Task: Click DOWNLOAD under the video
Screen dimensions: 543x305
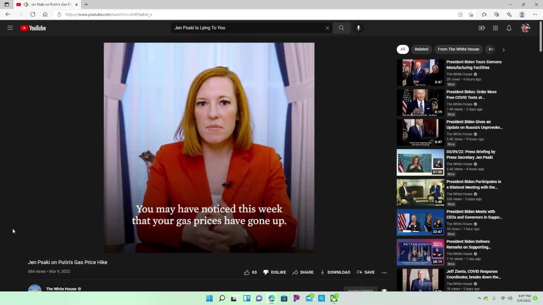Action: pos(335,272)
